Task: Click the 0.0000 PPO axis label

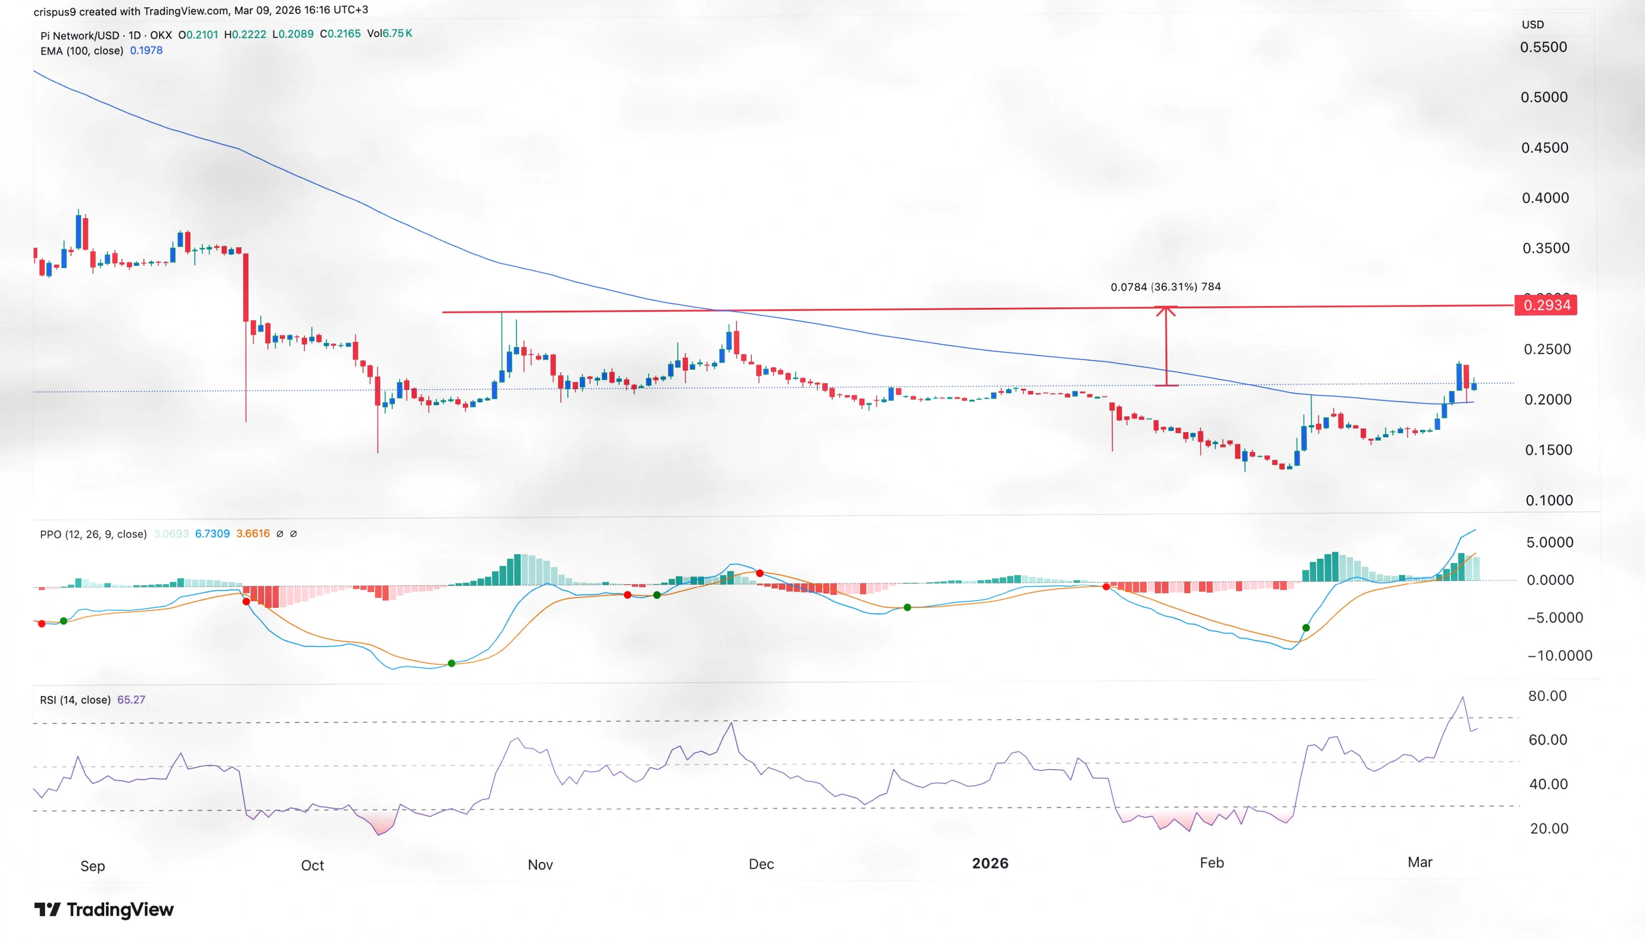Action: click(x=1550, y=580)
